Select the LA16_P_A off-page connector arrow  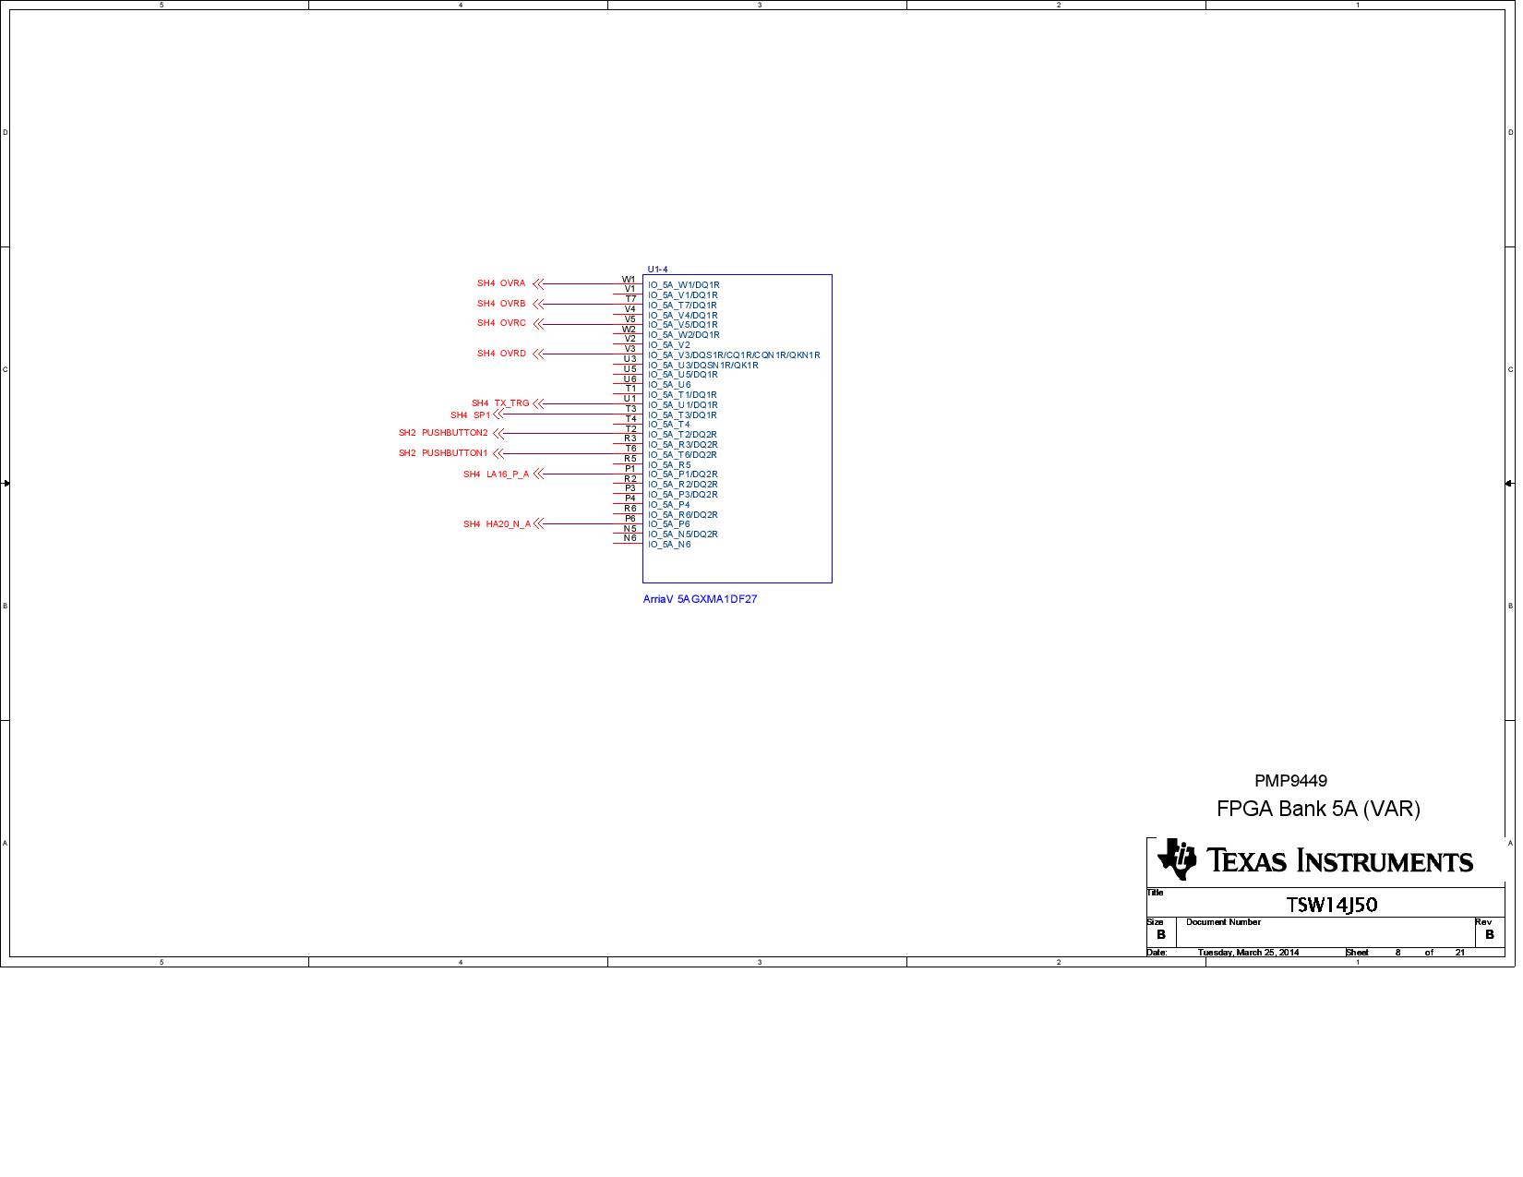tap(538, 474)
